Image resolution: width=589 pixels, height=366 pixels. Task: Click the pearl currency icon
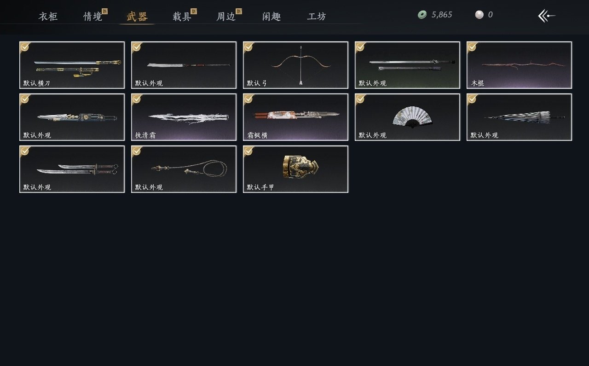pyautogui.click(x=479, y=15)
